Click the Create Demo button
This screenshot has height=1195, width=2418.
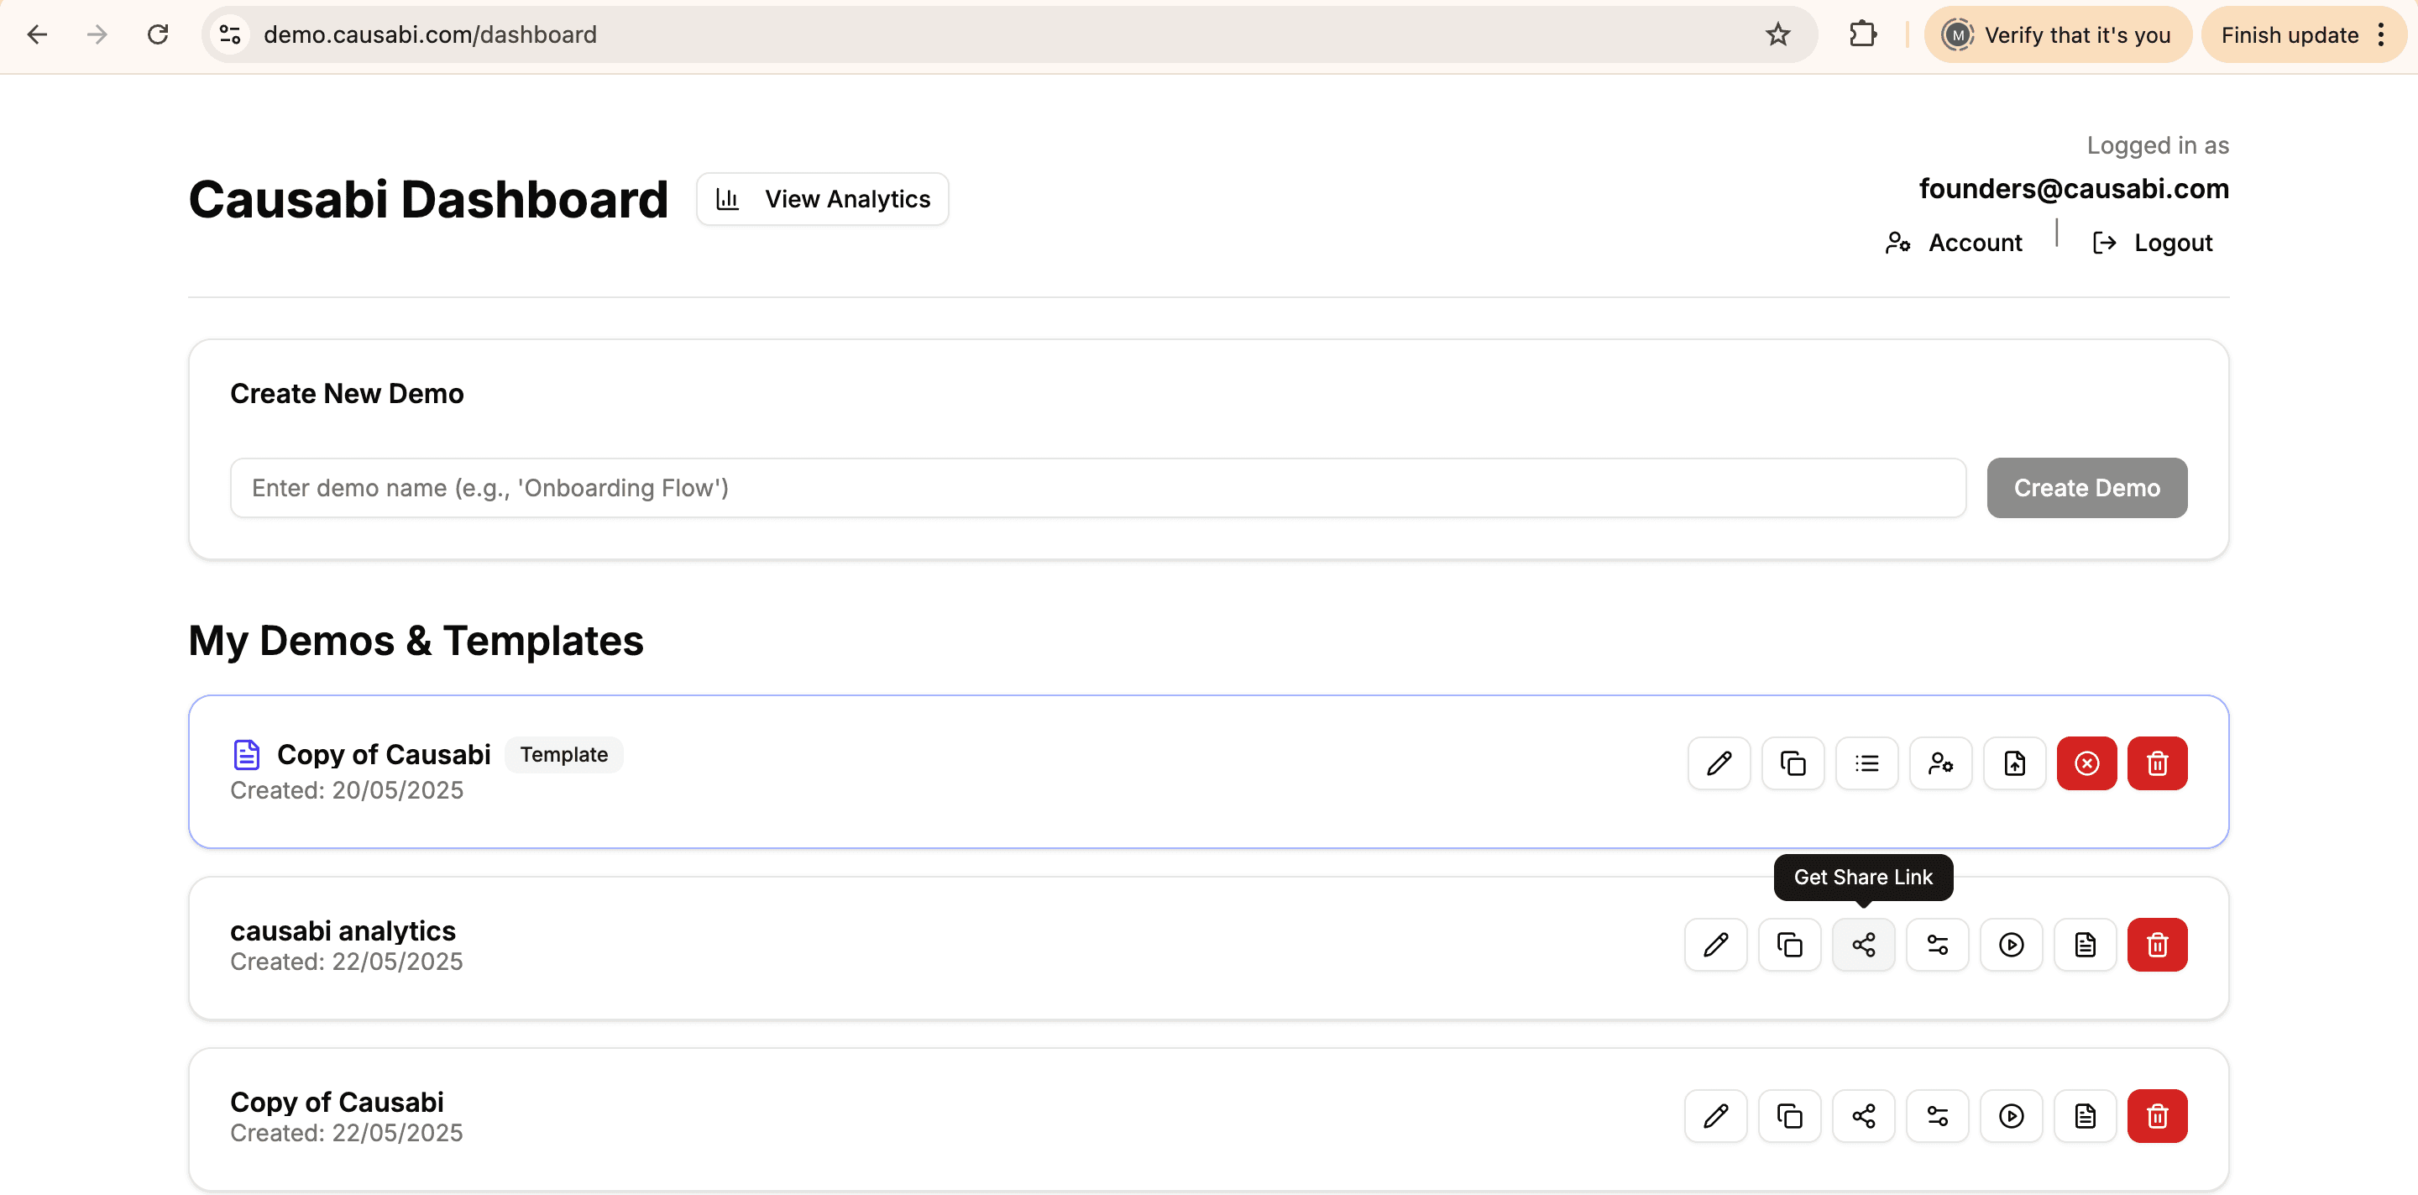[x=2086, y=488]
